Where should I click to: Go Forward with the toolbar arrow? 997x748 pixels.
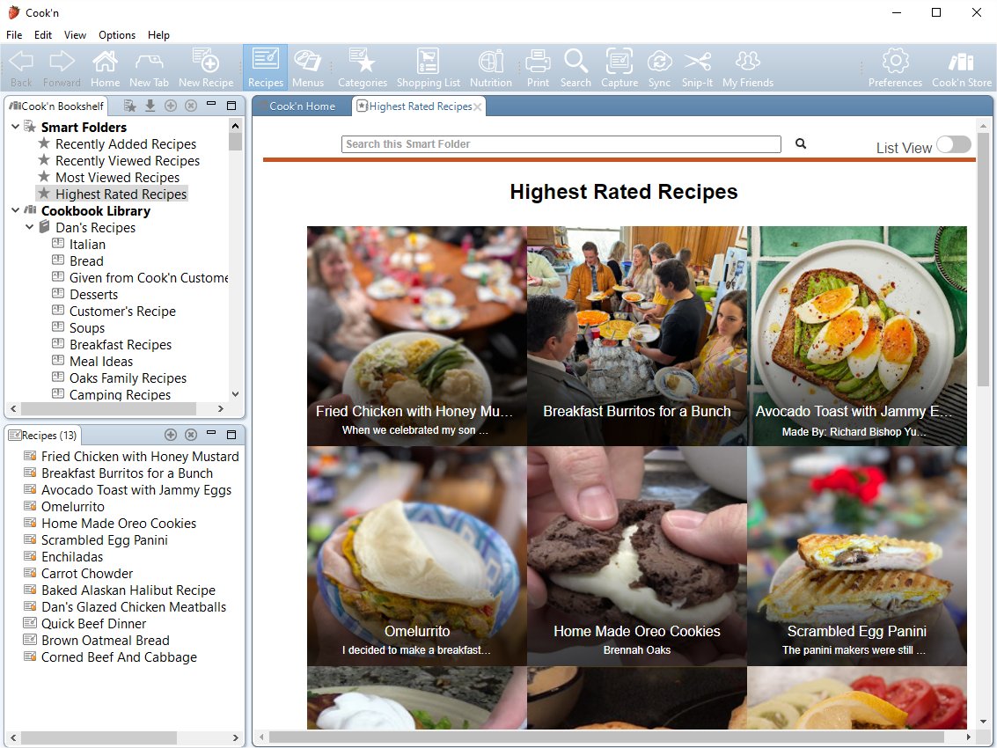point(62,68)
